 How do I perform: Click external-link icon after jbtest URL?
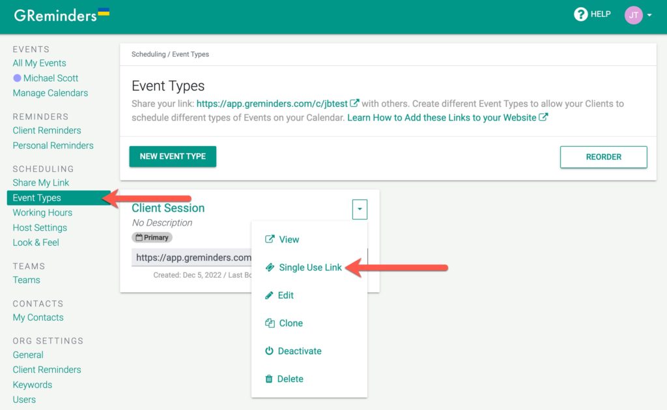coord(354,103)
